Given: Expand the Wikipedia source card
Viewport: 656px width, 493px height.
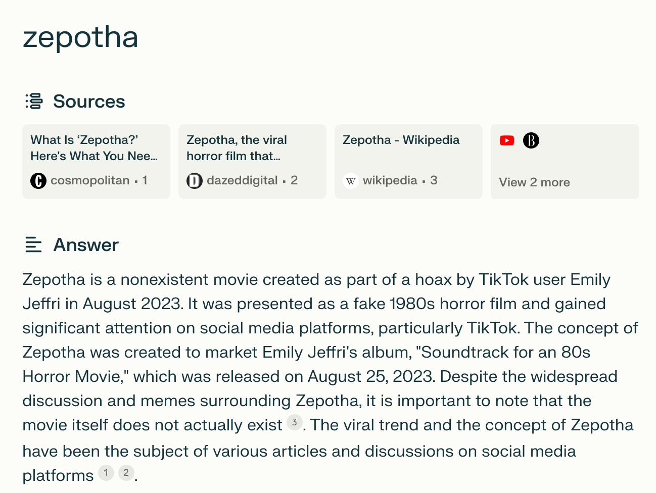Looking at the screenshot, I should click(x=408, y=162).
